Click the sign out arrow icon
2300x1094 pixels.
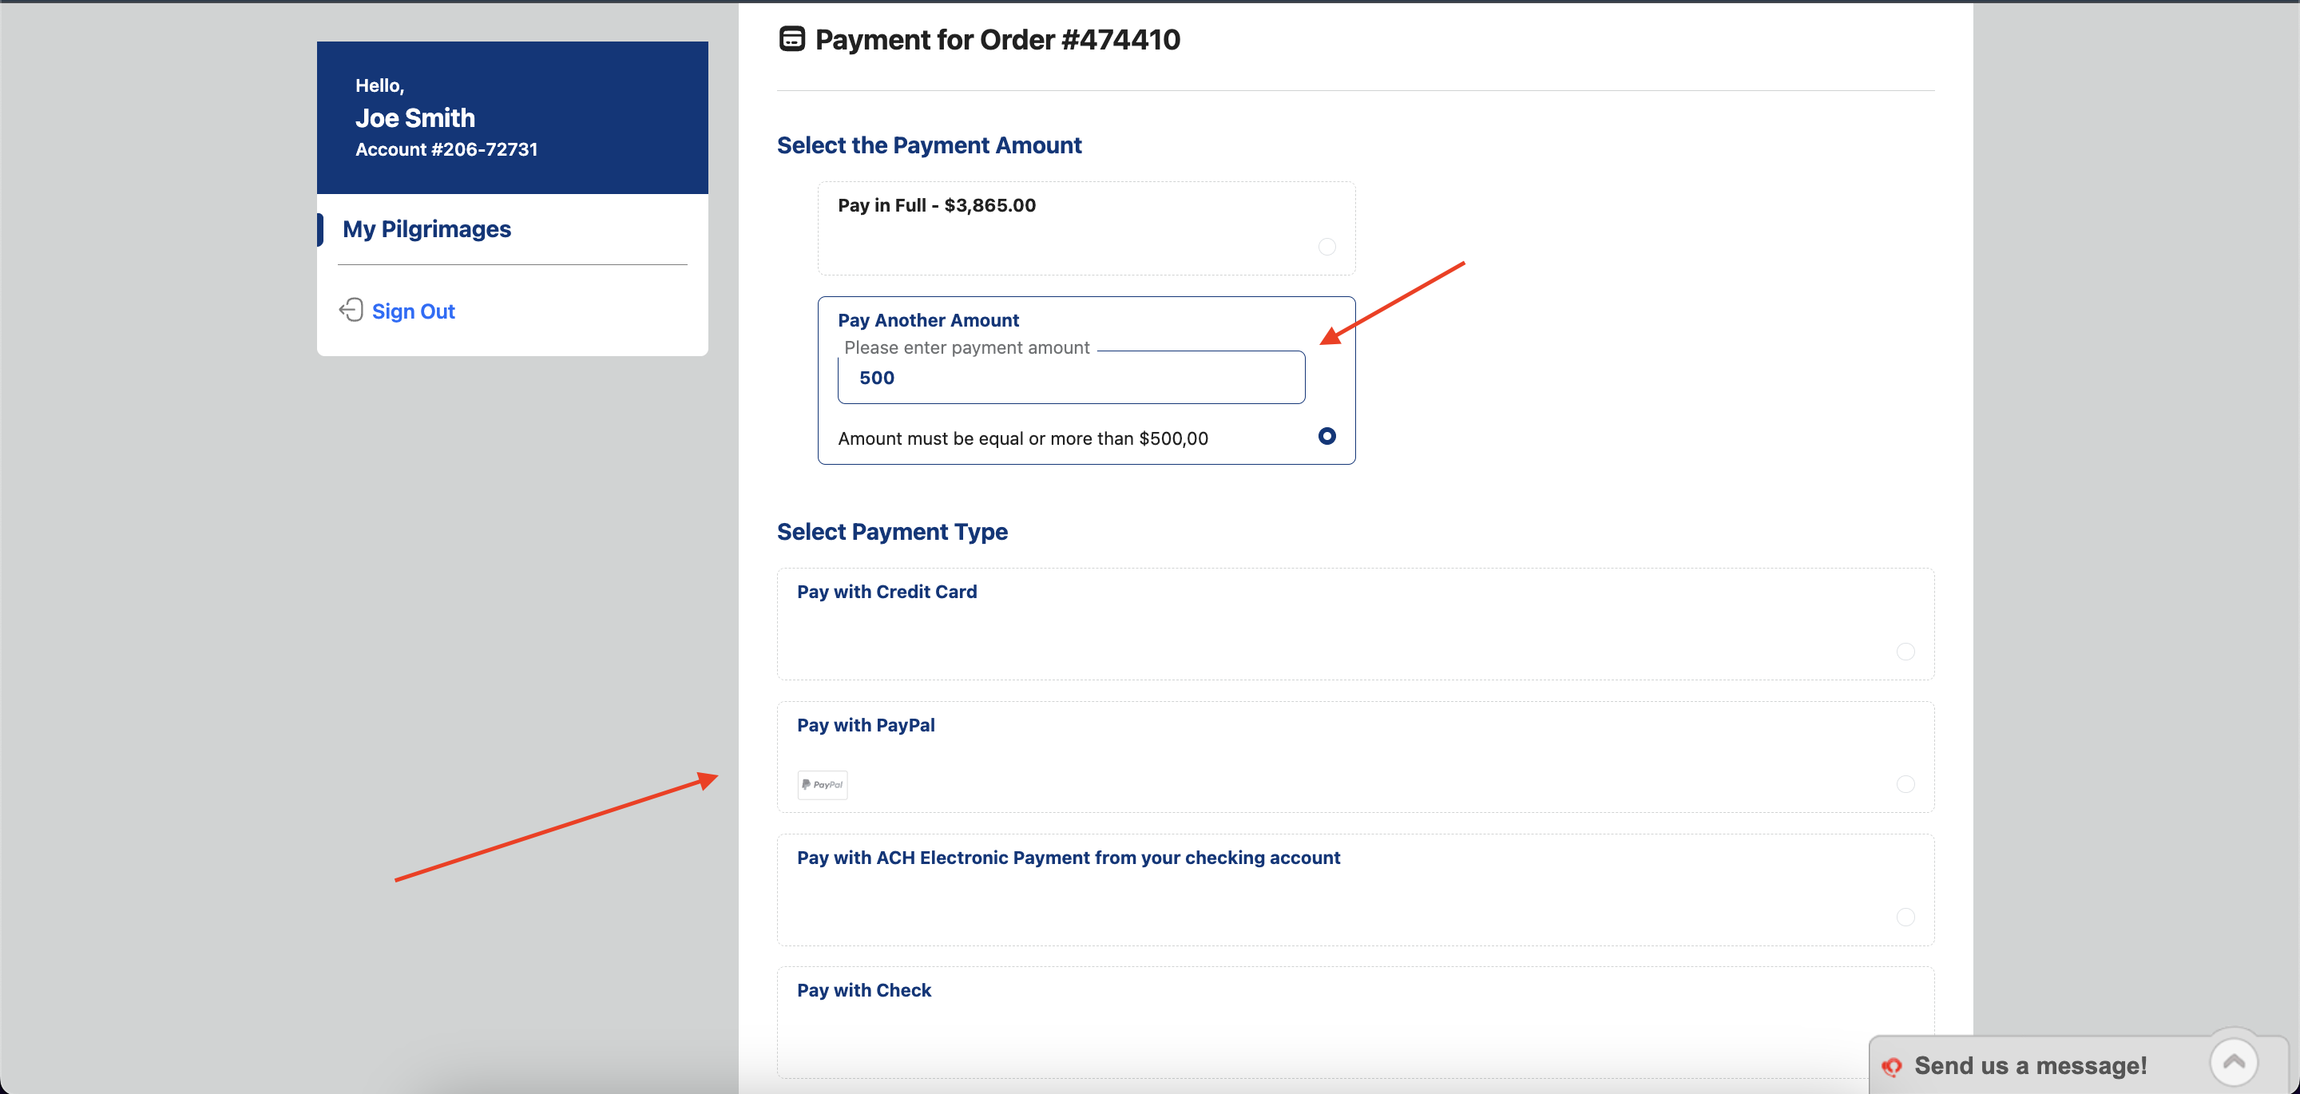tap(351, 310)
